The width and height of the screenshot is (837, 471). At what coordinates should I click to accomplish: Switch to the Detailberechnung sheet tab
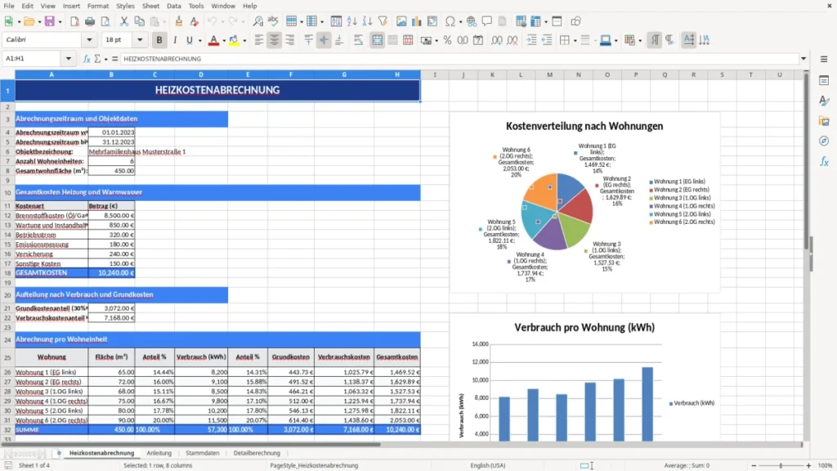pos(257,453)
